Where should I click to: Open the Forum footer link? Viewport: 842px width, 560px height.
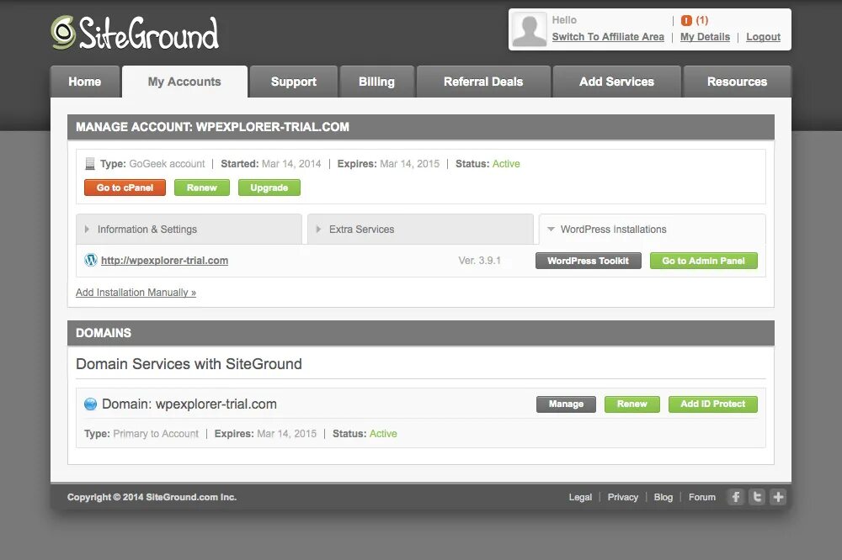(702, 497)
